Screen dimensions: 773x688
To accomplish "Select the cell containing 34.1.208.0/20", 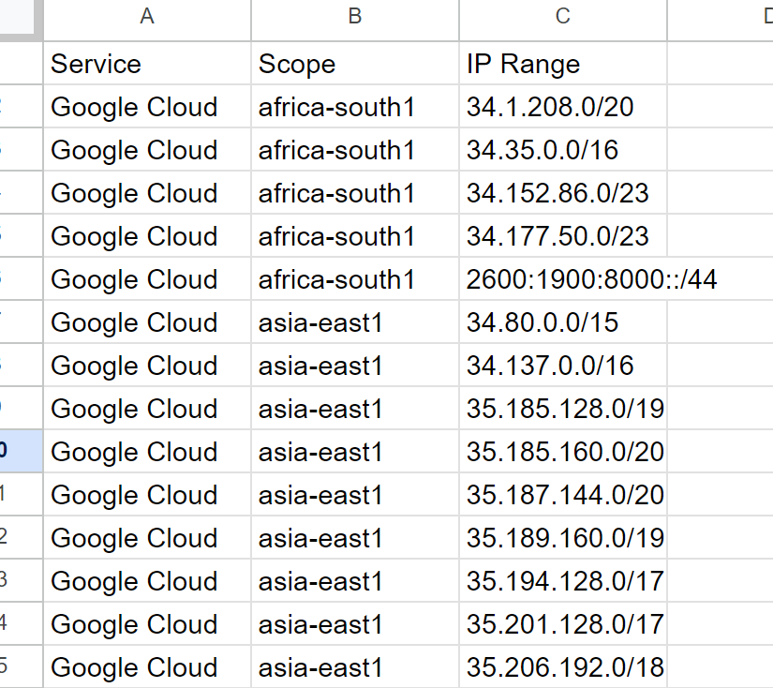I will pyautogui.click(x=560, y=107).
